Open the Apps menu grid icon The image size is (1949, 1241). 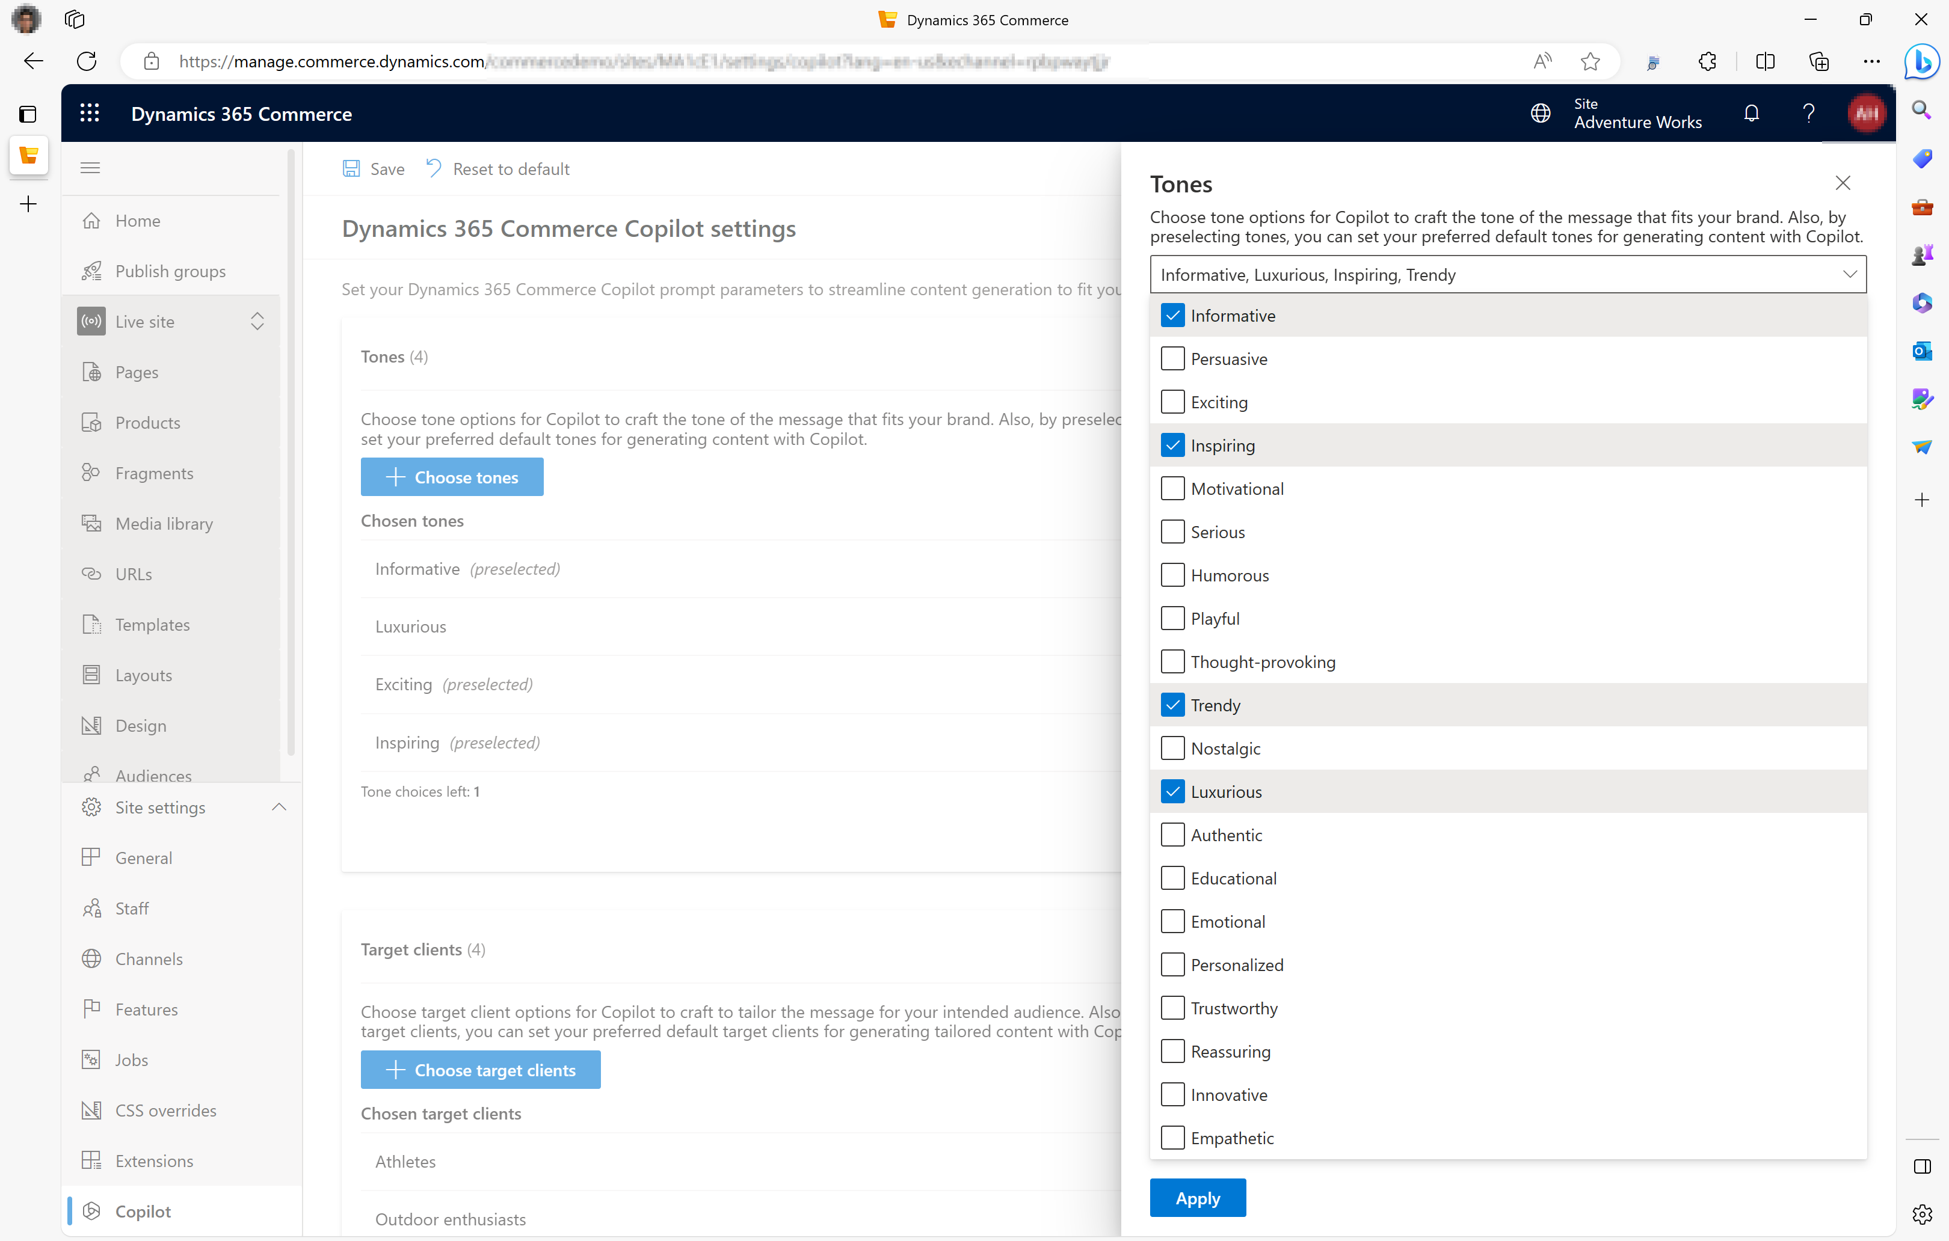click(90, 114)
